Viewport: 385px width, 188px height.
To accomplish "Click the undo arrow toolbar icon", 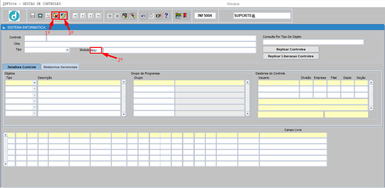I will coord(143,16).
